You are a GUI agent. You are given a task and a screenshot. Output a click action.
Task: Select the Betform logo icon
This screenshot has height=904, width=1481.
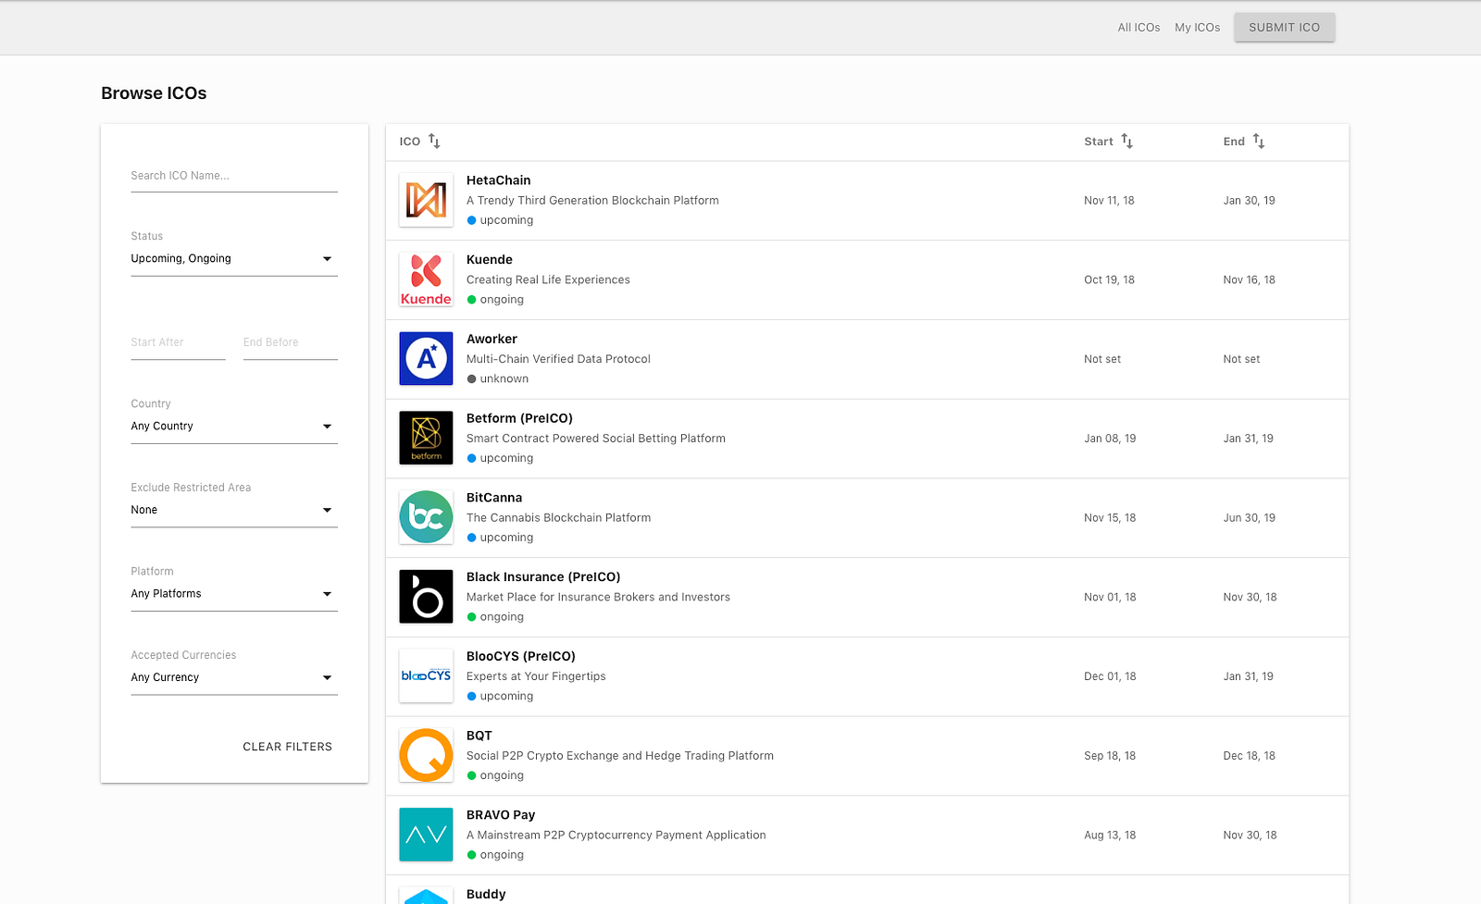(x=426, y=438)
